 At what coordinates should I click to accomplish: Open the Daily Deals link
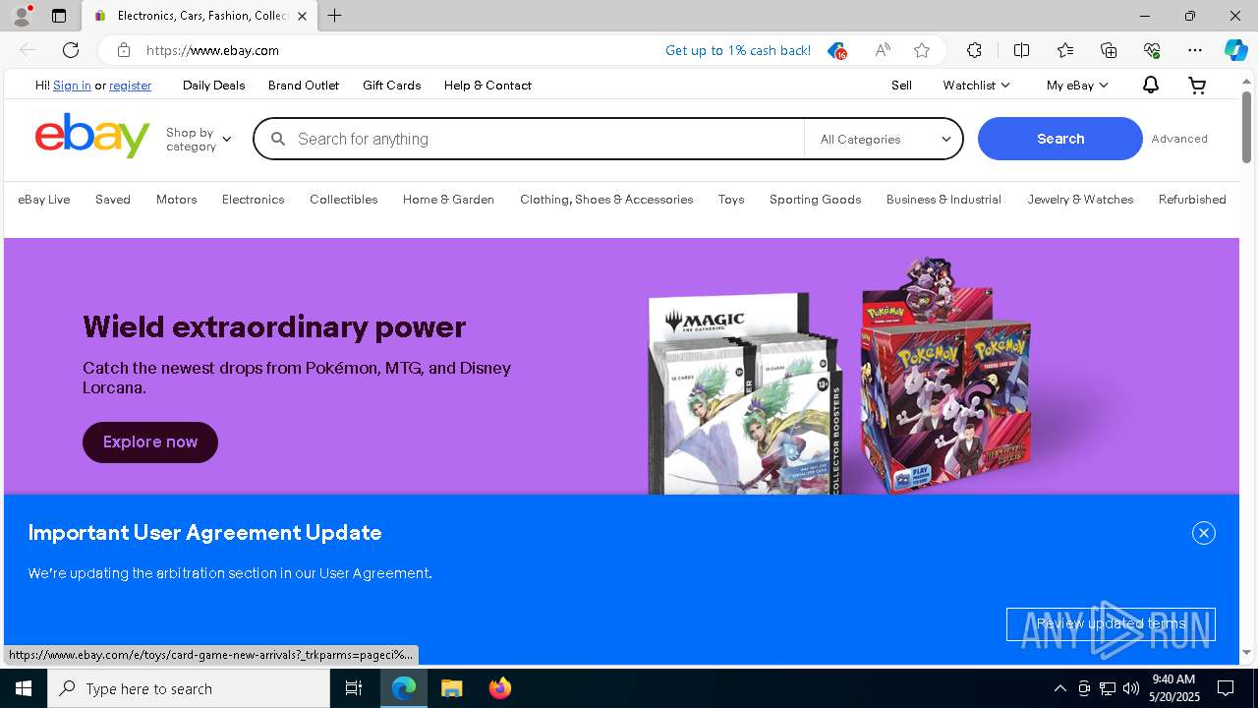point(213,86)
